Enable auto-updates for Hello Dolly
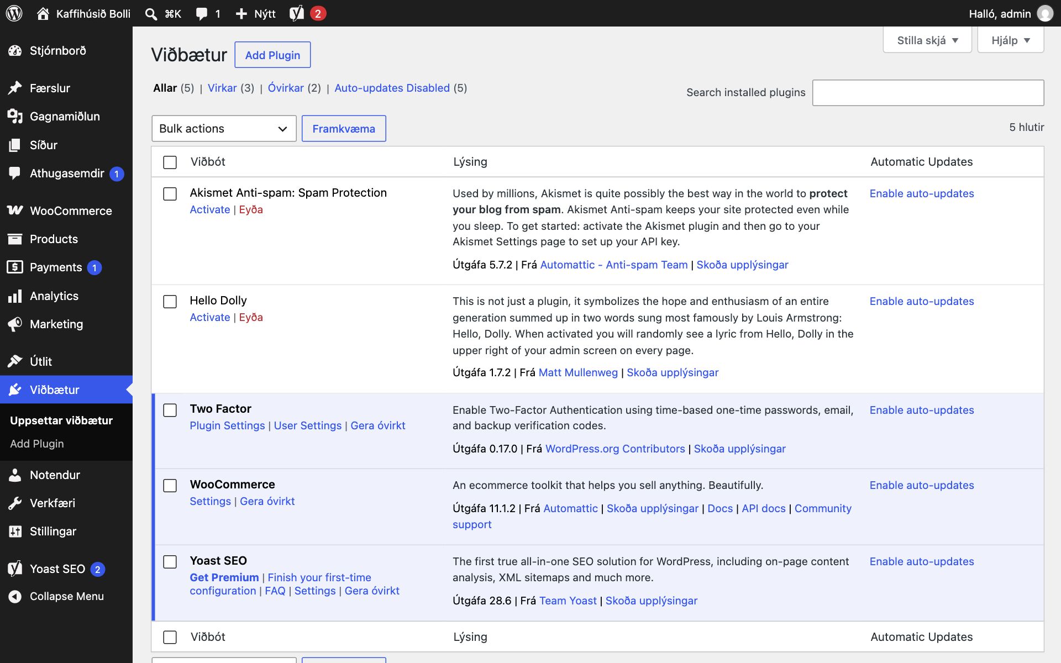The width and height of the screenshot is (1061, 663). pos(922,301)
